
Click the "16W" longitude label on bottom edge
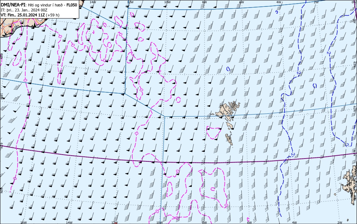point(24,223)
